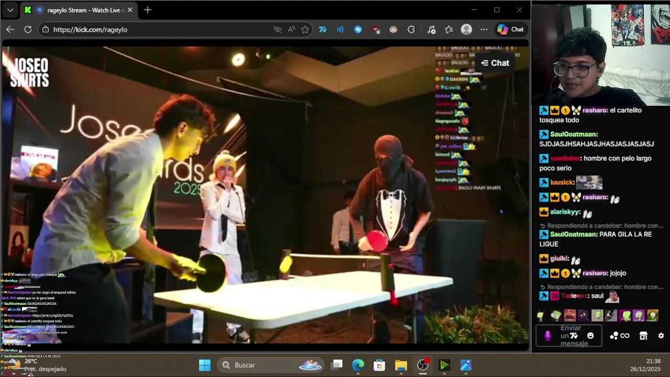Open the 7TV extension icon

pyautogui.click(x=322, y=29)
